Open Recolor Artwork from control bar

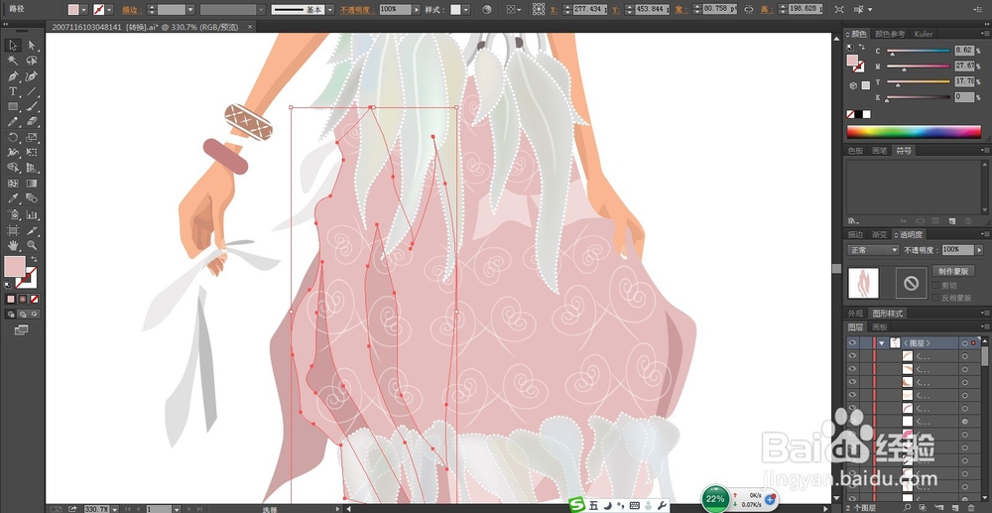pyautogui.click(x=486, y=10)
